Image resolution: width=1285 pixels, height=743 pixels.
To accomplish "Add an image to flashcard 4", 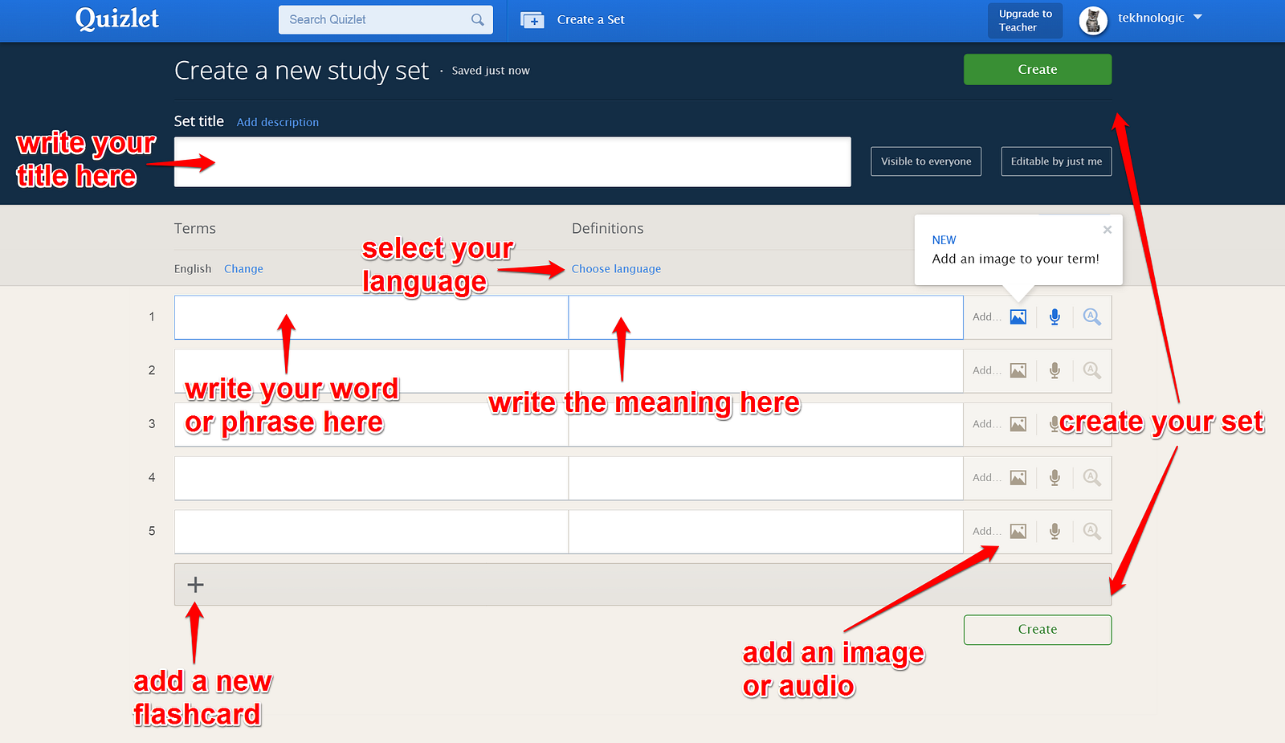I will 1018,478.
